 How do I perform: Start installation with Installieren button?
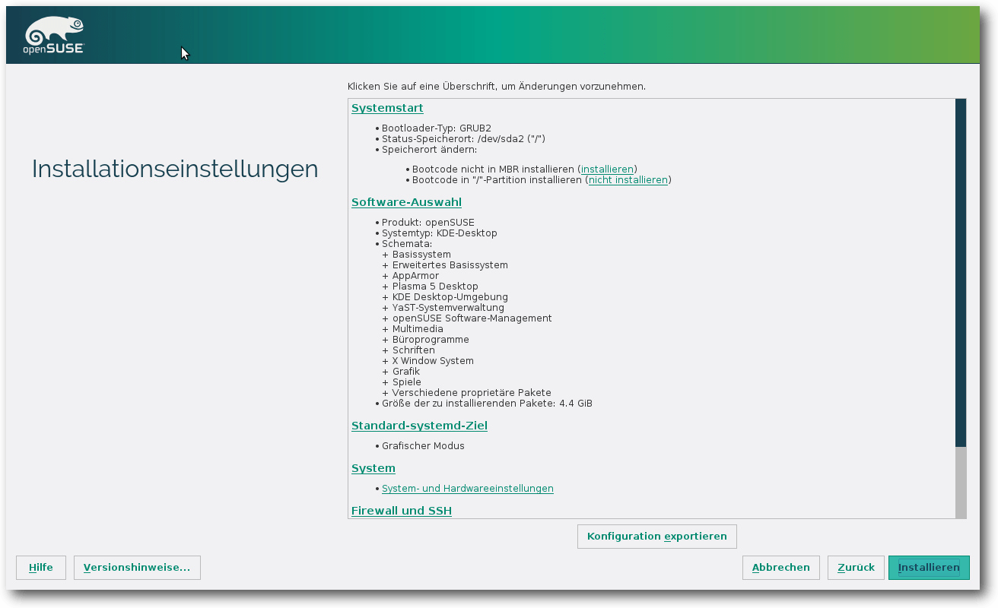pyautogui.click(x=929, y=568)
